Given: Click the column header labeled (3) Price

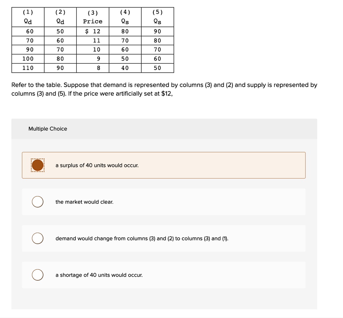Looking at the screenshot, I should click(x=93, y=17).
